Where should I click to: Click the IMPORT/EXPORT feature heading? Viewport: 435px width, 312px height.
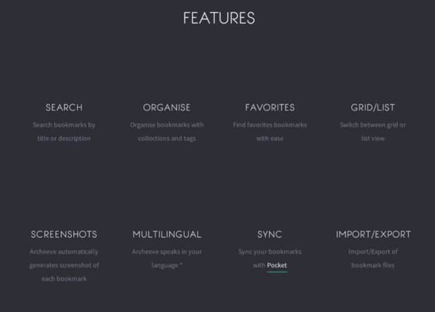374,234
